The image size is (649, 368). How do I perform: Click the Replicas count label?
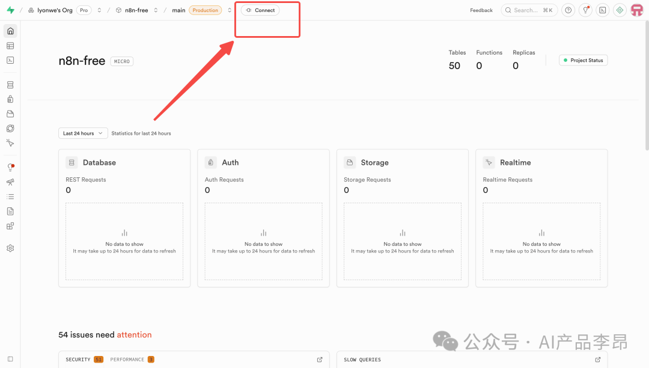pyautogui.click(x=523, y=52)
